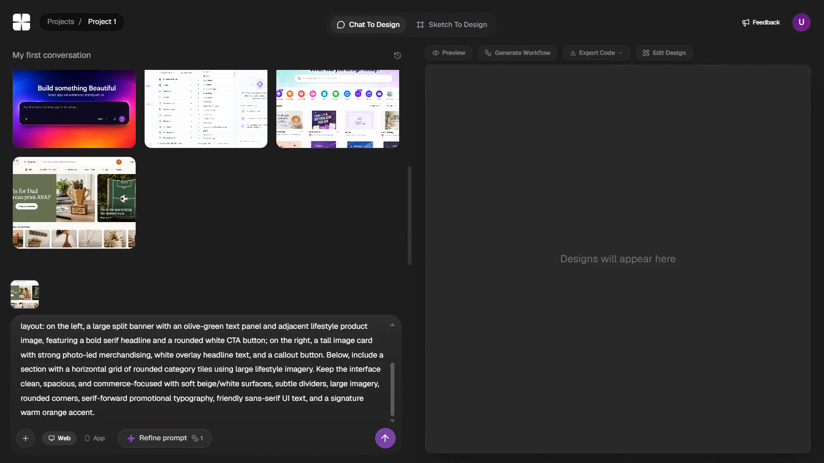Open the conversation history clock icon

click(397, 55)
